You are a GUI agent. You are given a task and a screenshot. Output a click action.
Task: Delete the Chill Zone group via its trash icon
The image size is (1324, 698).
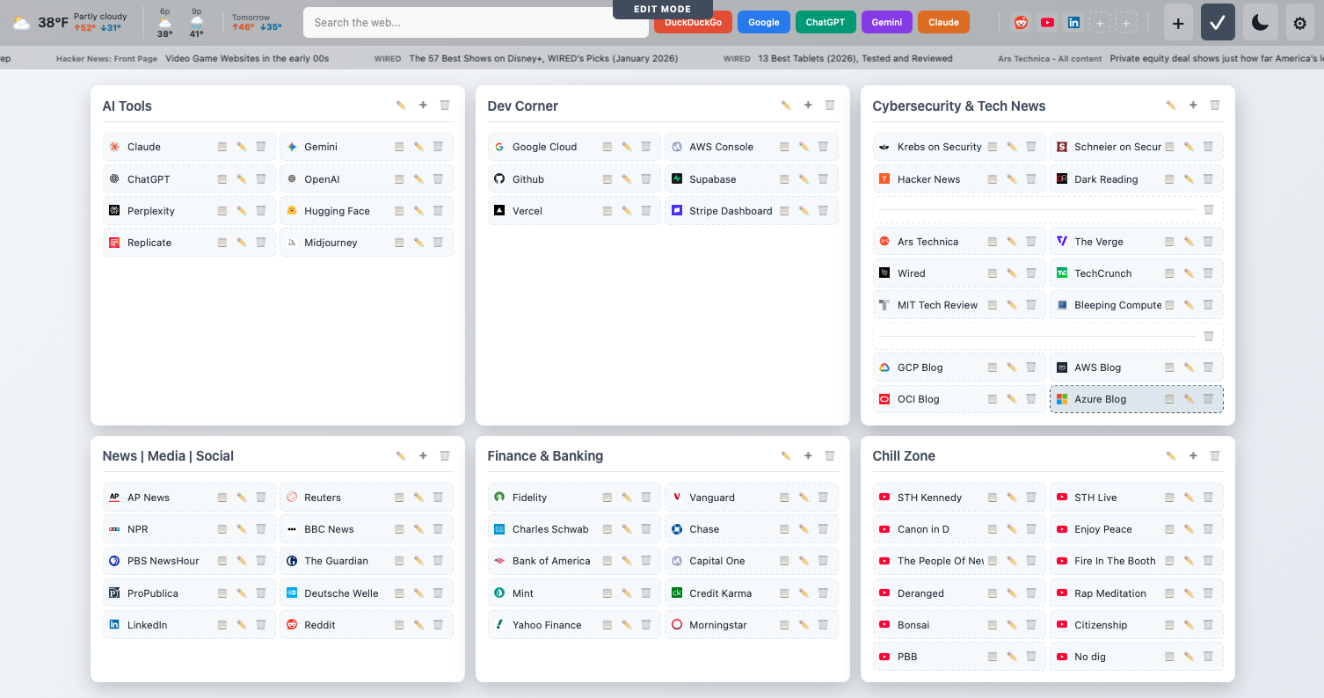click(1215, 455)
